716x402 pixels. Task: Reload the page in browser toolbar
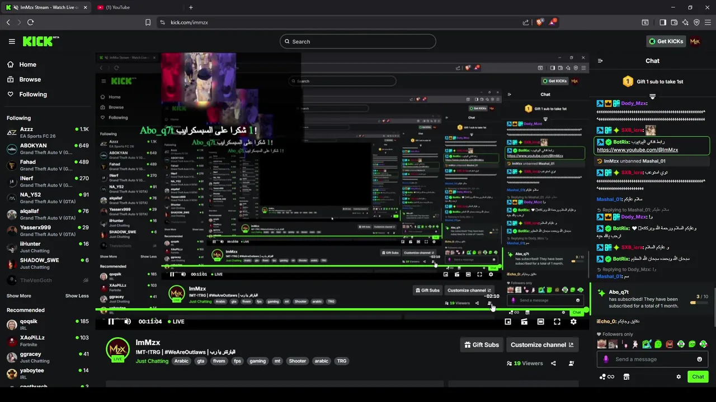pyautogui.click(x=30, y=22)
